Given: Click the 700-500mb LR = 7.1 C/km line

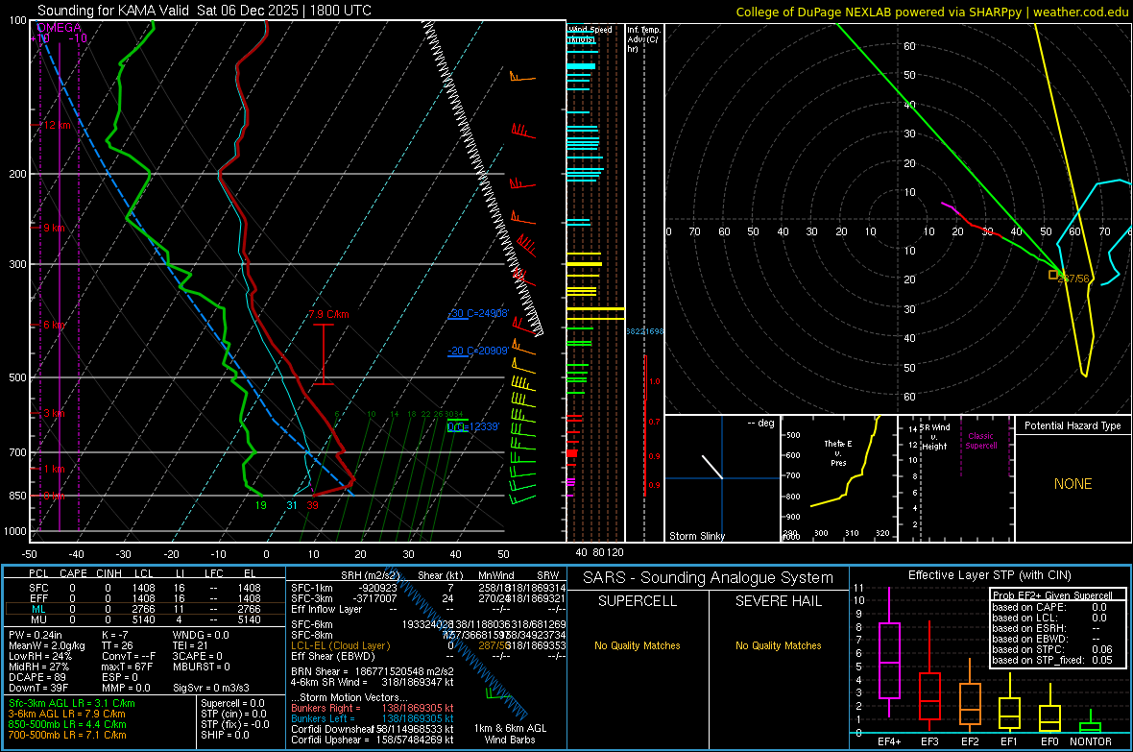Looking at the screenshot, I should 67,736.
